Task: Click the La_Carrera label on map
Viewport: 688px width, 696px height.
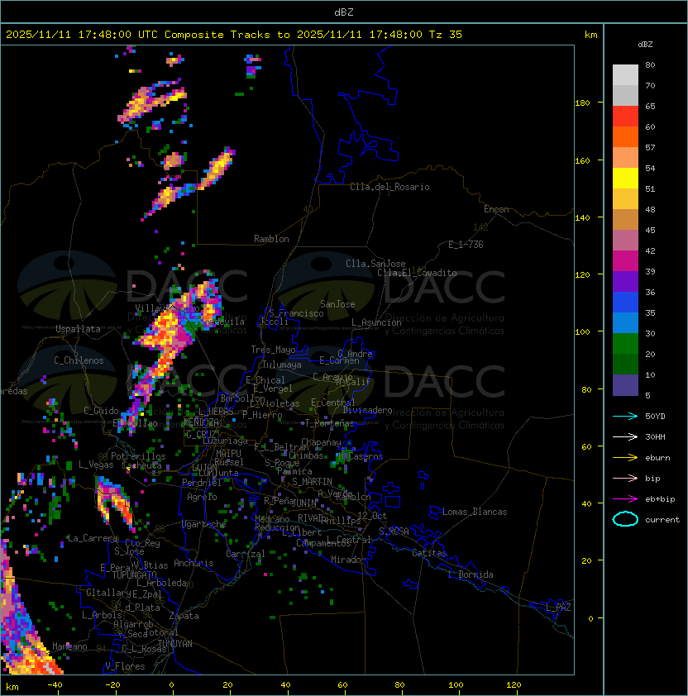Action: [x=93, y=538]
